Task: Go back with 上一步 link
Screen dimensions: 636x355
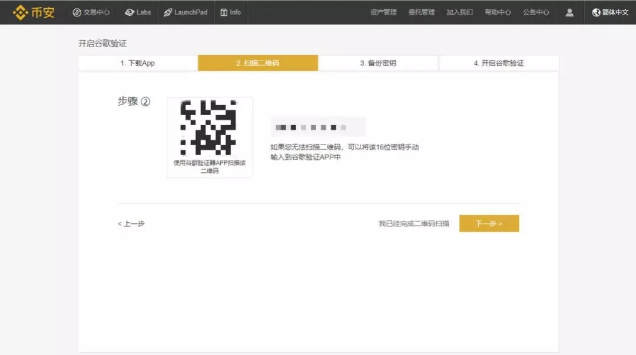Action: (x=131, y=223)
